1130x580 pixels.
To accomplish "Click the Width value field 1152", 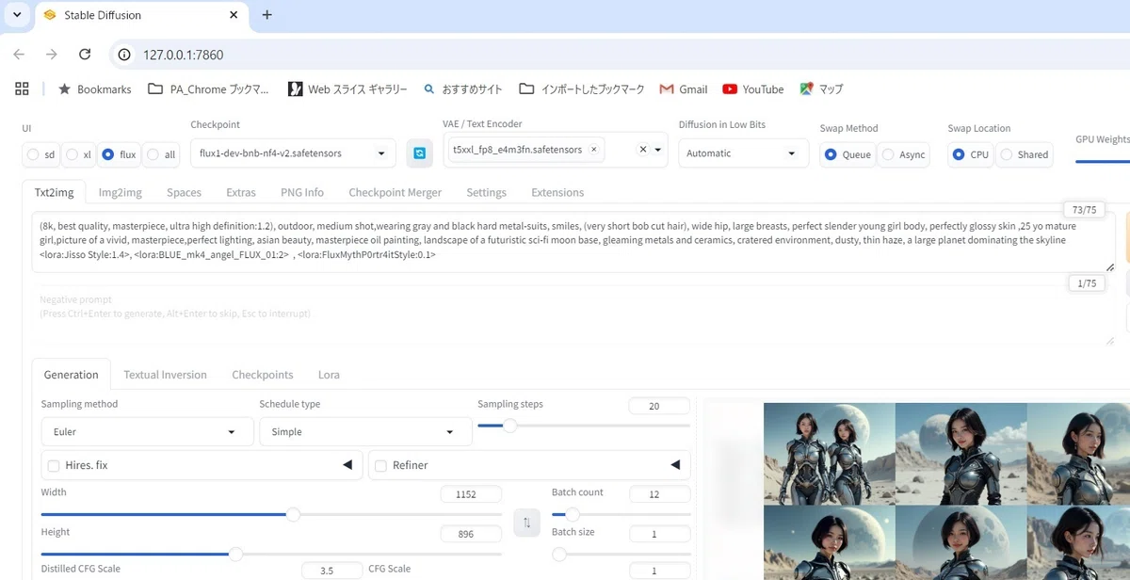I will (x=471, y=494).
